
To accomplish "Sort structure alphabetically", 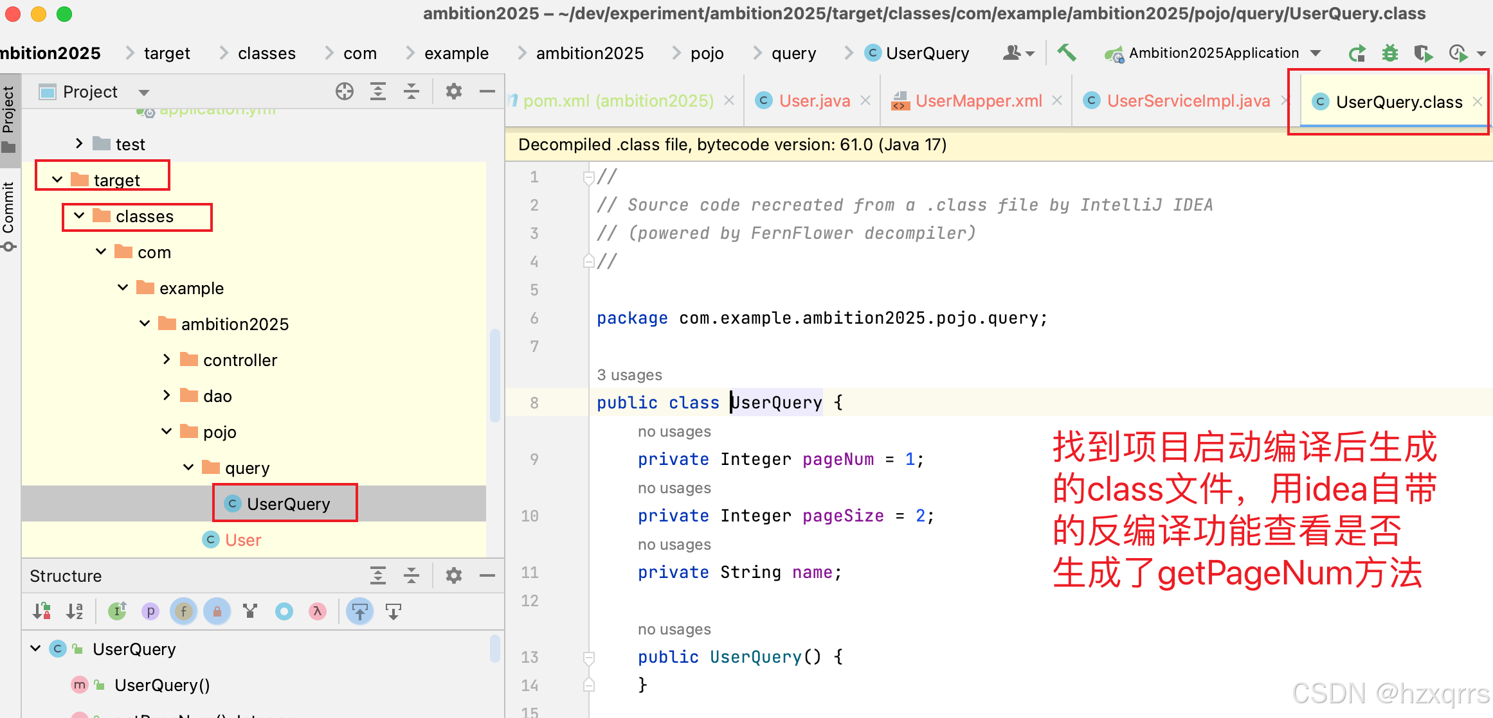I will pos(75,611).
